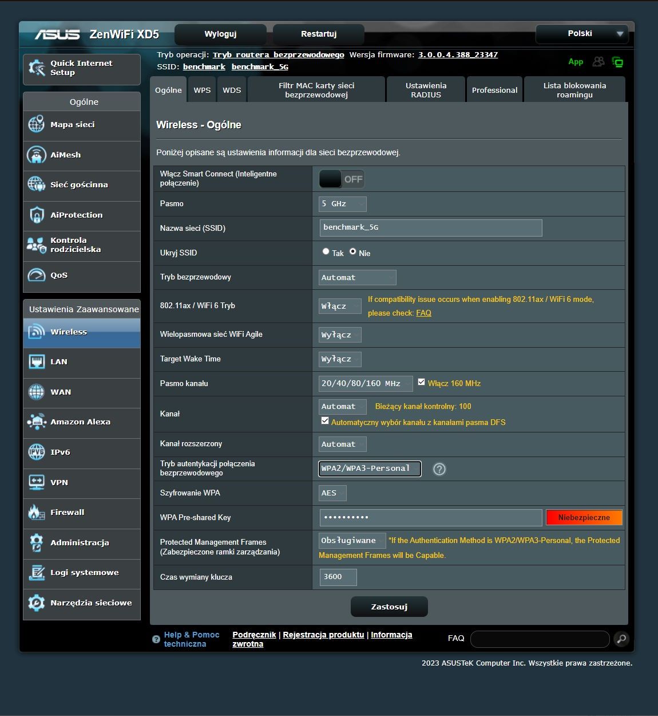Select Tak for Ukryj SSID
This screenshot has height=716, width=658.
pos(326,251)
